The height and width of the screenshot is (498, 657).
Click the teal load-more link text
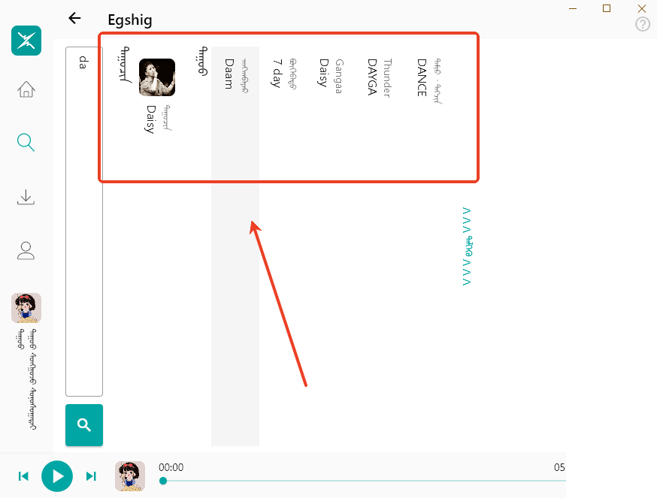(x=467, y=246)
